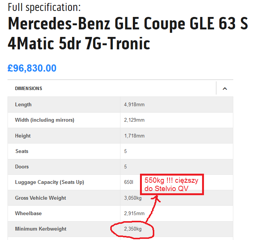Click the 1,718mm height value

pyautogui.click(x=134, y=136)
